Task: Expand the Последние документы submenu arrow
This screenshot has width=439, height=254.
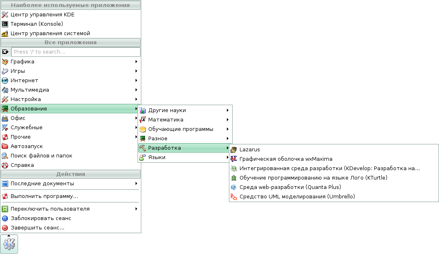Action: click(136, 184)
